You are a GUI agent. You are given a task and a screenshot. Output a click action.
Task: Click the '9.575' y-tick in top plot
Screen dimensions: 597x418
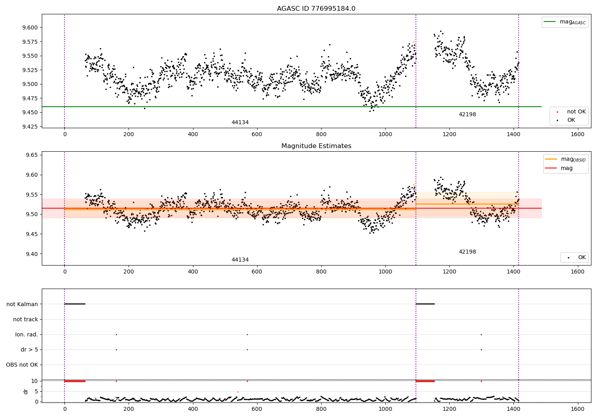(x=31, y=42)
